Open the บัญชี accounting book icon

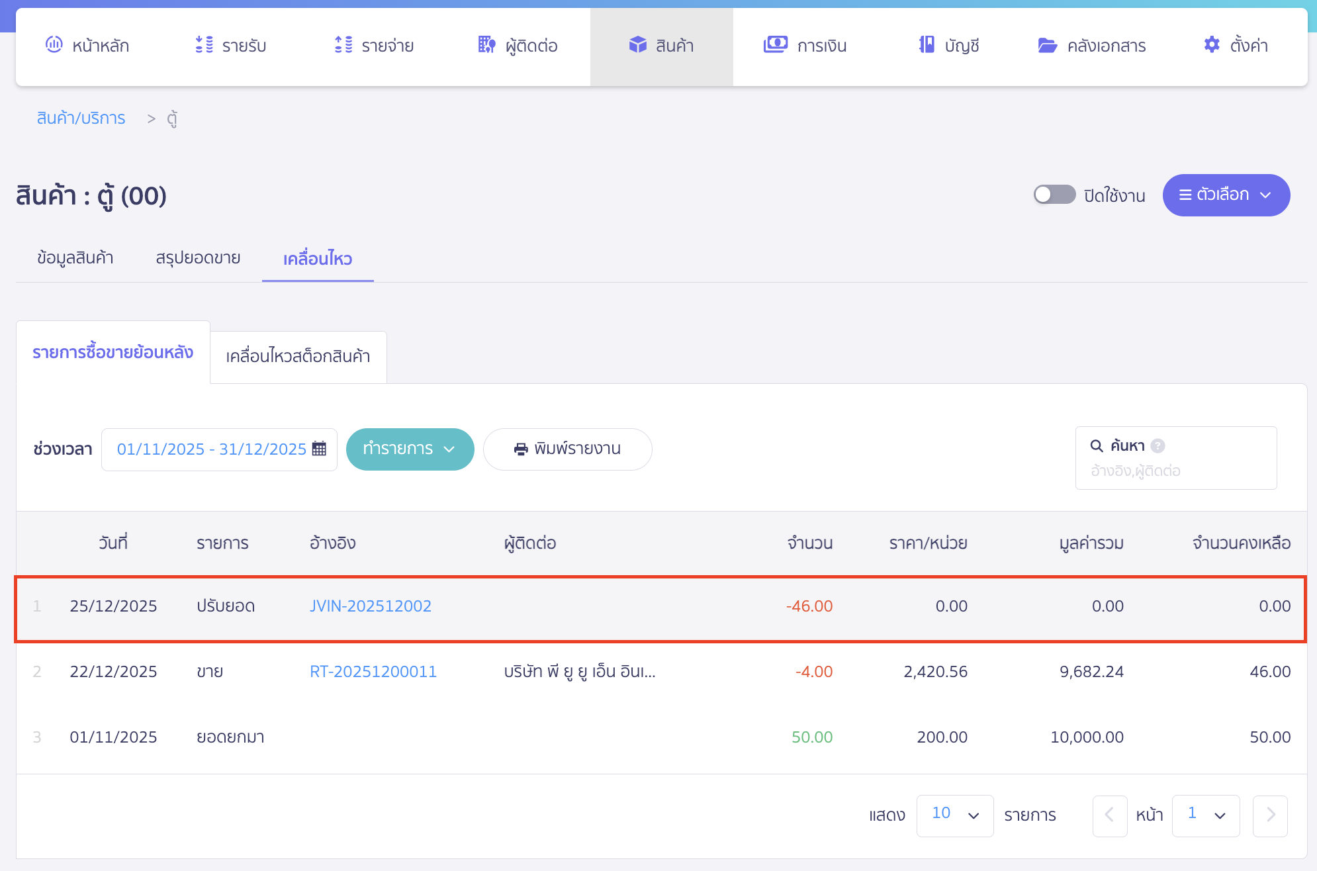[x=927, y=45]
